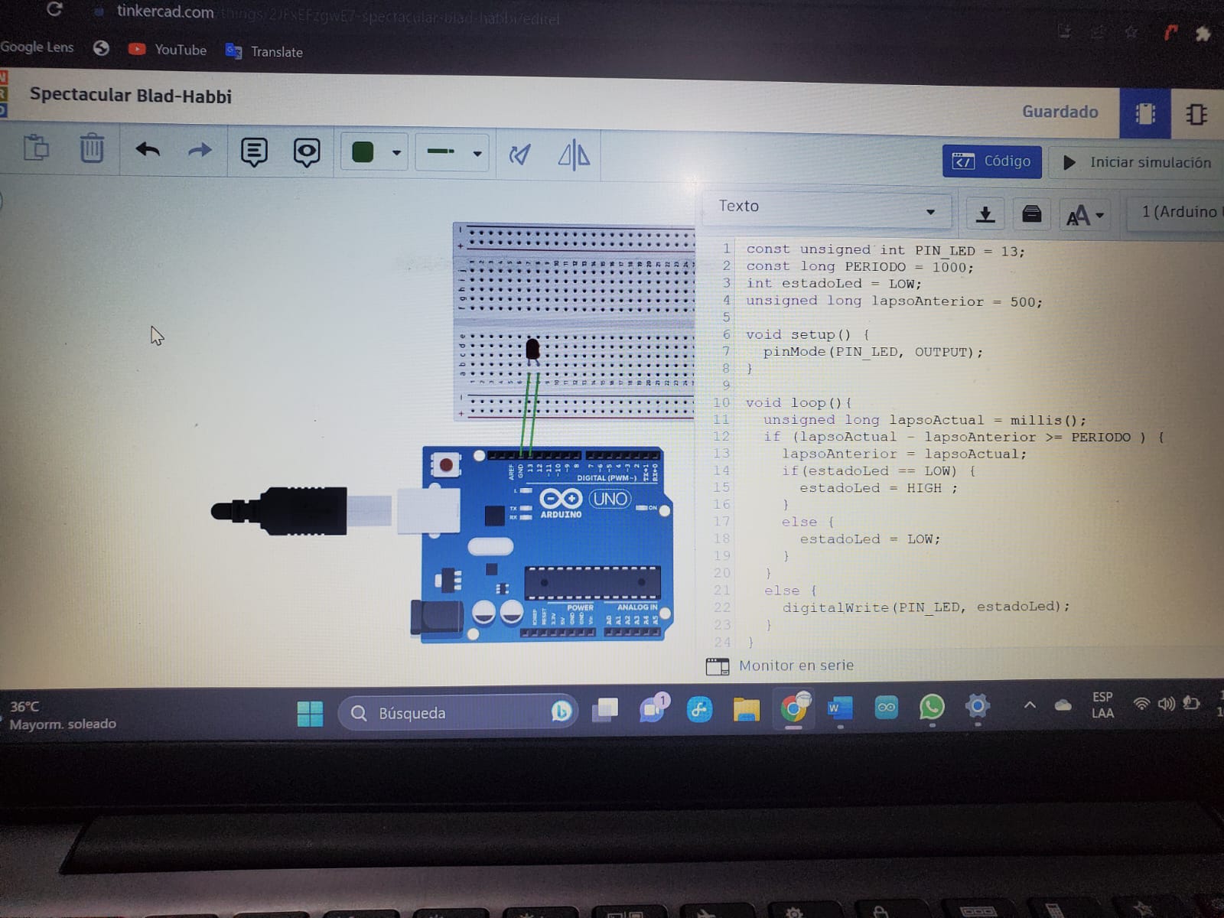The image size is (1224, 918).
Task: Click the trash delete icon
Action: click(92, 148)
